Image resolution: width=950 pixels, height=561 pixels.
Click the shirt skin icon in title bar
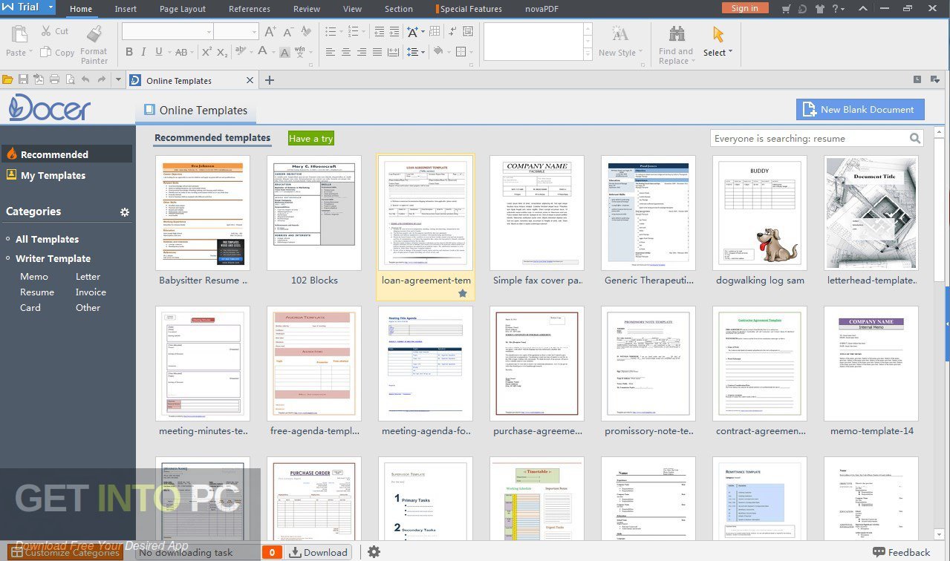pyautogui.click(x=820, y=9)
